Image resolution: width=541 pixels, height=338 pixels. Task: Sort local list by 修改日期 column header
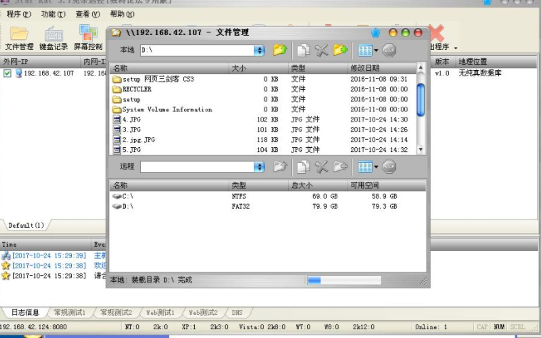[382, 68]
